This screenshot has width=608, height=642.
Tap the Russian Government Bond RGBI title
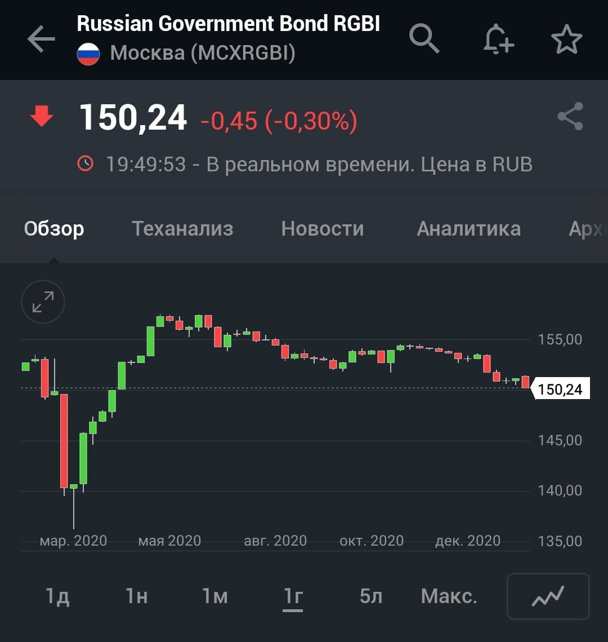click(x=228, y=24)
